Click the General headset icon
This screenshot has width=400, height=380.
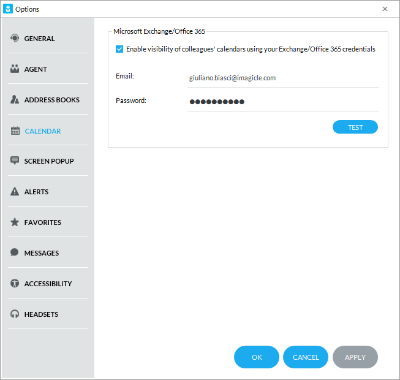click(x=15, y=38)
